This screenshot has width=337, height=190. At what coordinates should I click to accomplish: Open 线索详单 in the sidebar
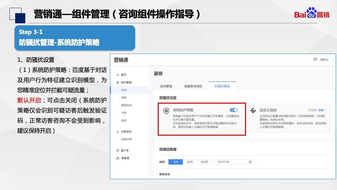[x=126, y=139]
